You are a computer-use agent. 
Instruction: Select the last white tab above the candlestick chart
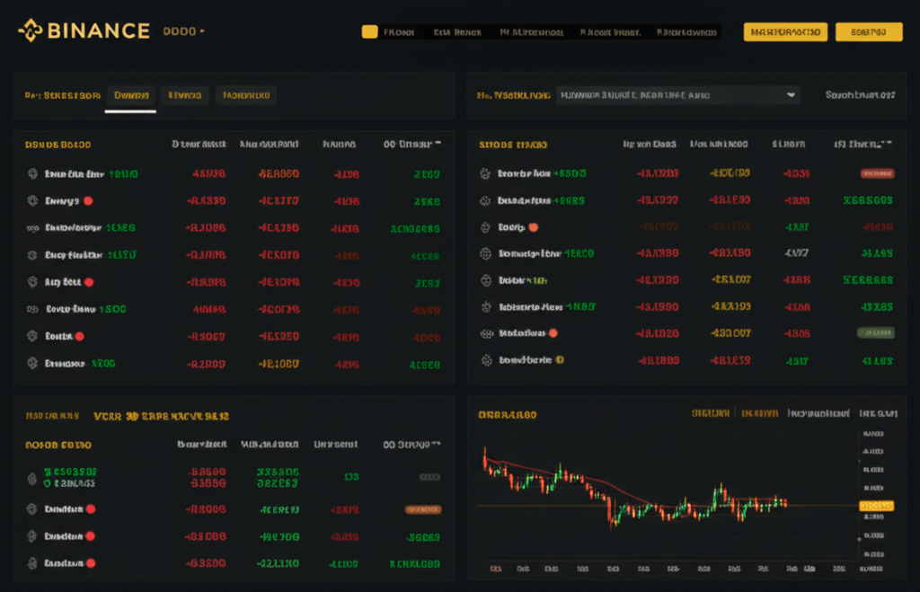coord(879,413)
